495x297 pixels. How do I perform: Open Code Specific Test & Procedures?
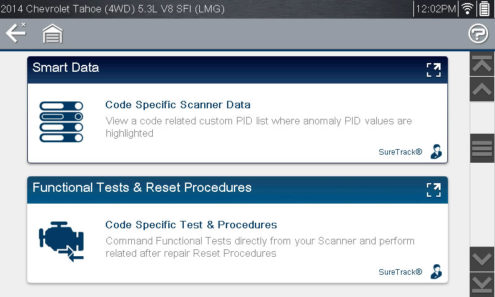point(191,225)
